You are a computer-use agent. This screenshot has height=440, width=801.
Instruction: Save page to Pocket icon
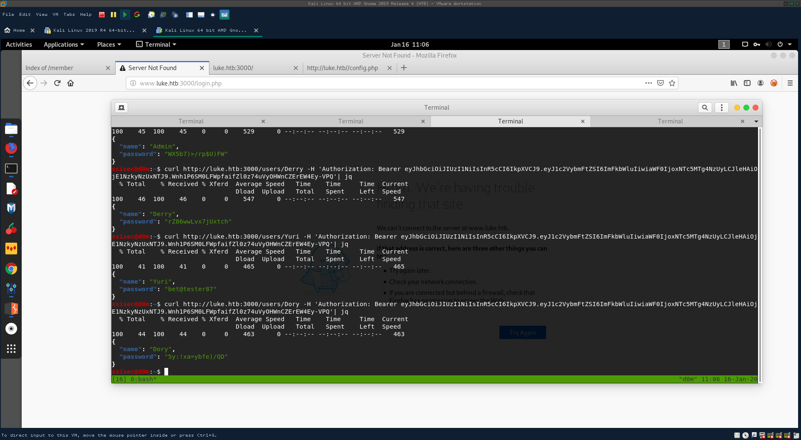[660, 83]
